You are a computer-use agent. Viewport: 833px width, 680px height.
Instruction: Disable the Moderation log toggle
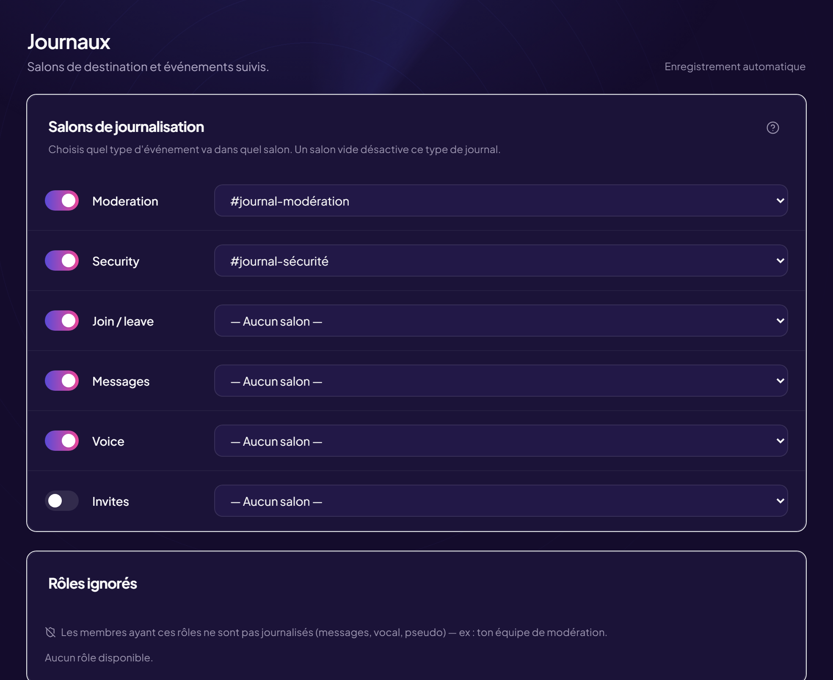62,200
